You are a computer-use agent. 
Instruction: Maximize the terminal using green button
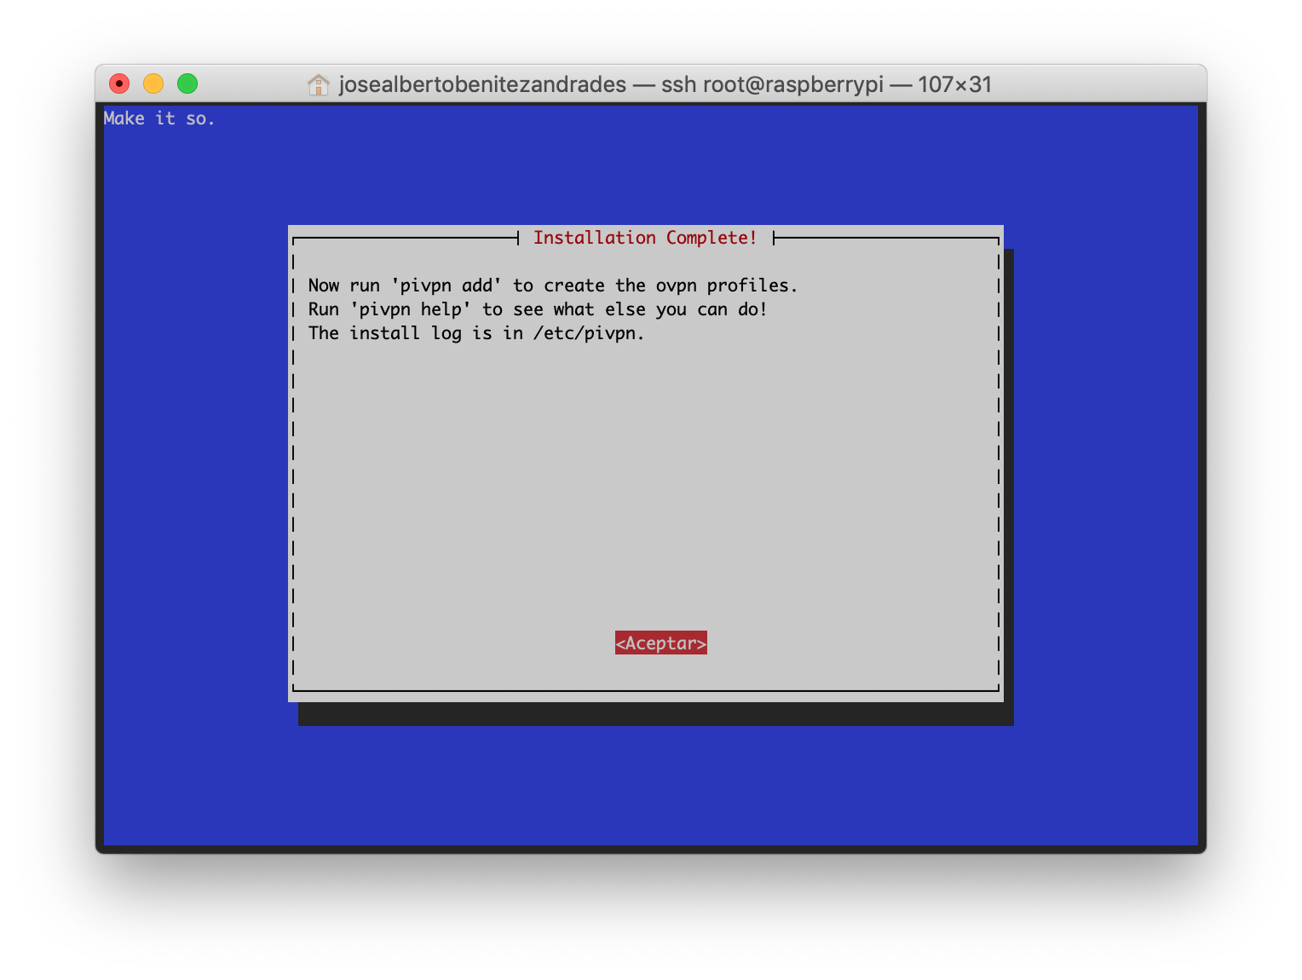[187, 84]
